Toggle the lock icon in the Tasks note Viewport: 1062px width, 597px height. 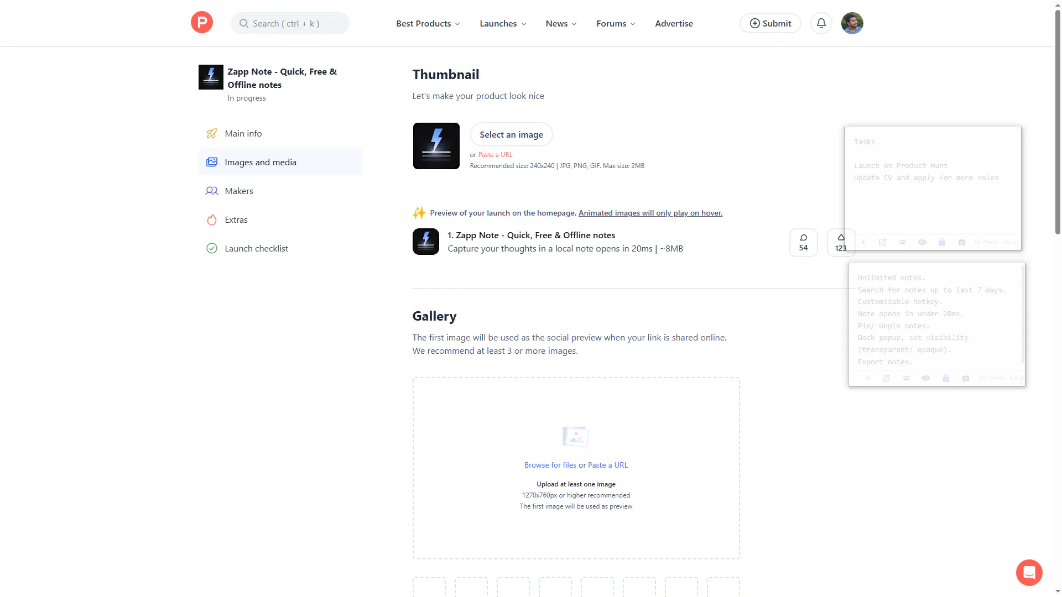click(x=942, y=242)
